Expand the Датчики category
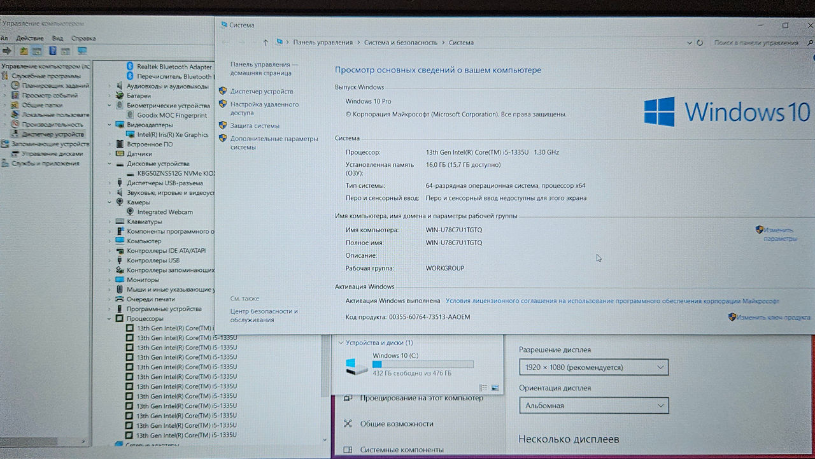 tap(110, 153)
